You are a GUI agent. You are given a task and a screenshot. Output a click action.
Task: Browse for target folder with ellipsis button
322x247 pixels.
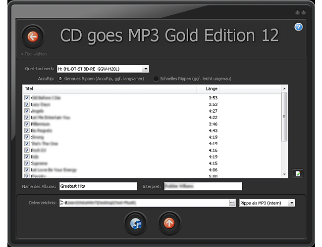232,203
